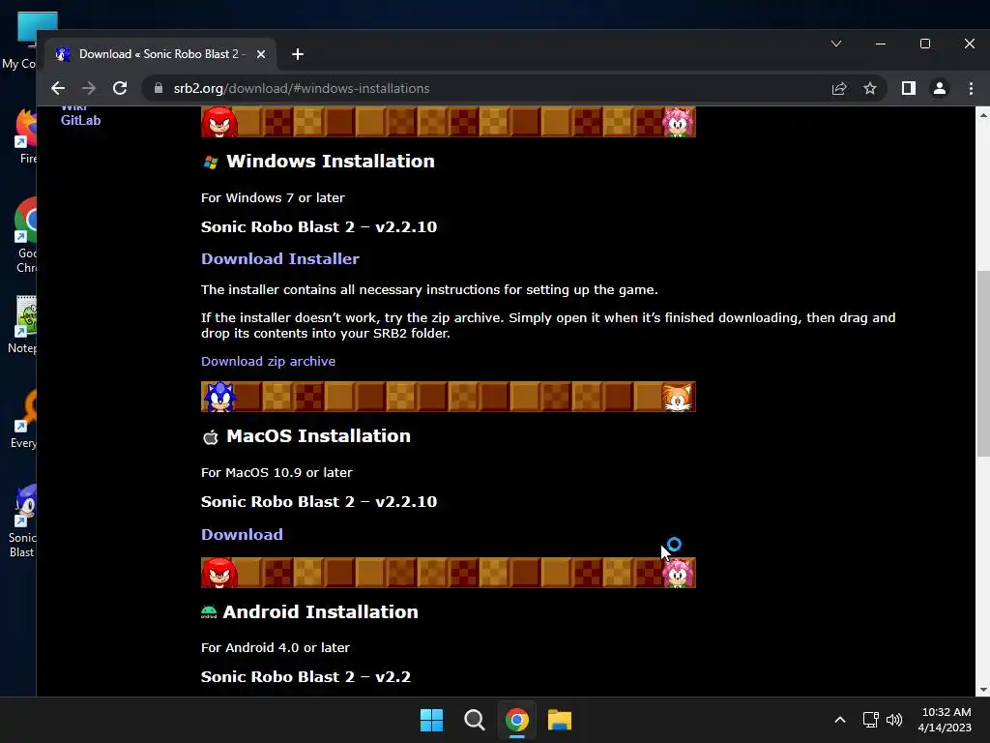The height and width of the screenshot is (743, 990).
Task: Open File Explorer from the taskbar
Action: pos(560,720)
